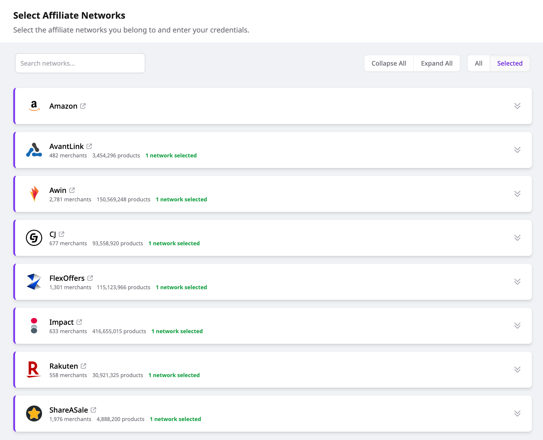The image size is (543, 440).
Task: Click '150,569,248 products' under Awin
Action: pos(124,200)
